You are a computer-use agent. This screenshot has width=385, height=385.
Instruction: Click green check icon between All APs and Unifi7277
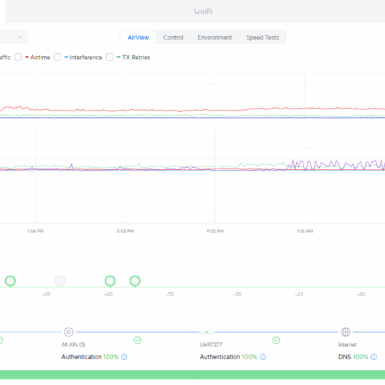point(138,340)
